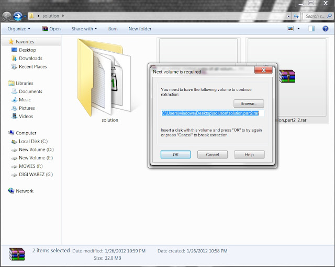Open the Organize menu
This screenshot has width=335, height=267.
point(19,29)
